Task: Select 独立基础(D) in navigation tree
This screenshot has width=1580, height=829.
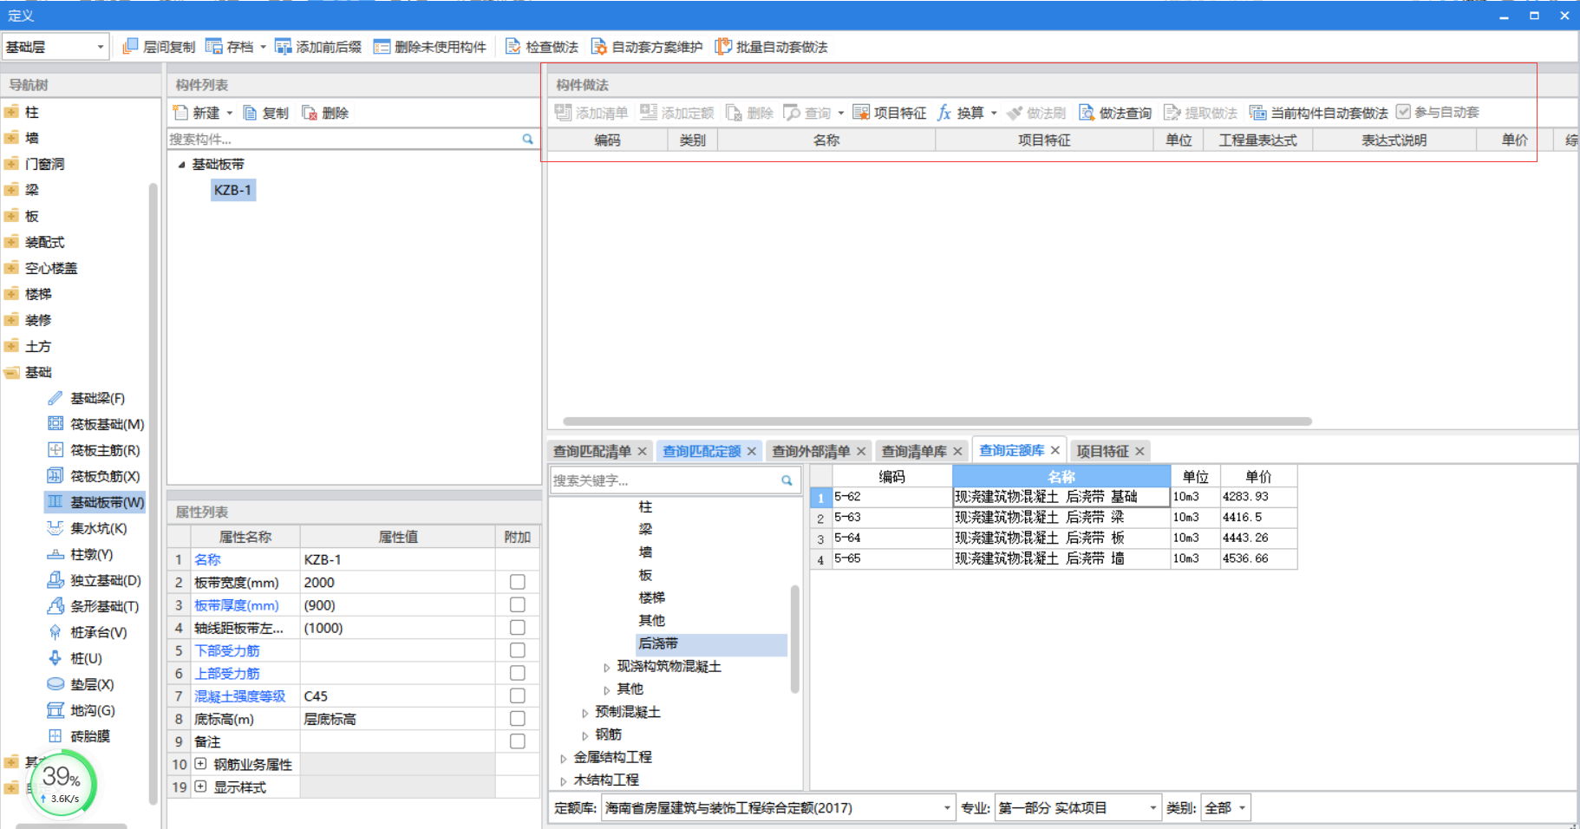Action: tap(106, 580)
